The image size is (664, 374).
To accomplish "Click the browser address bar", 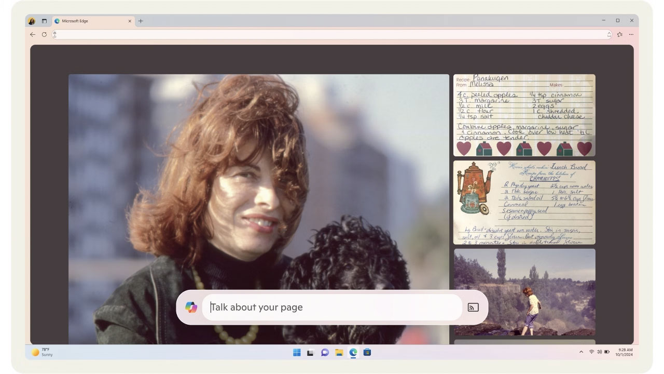I will click(x=332, y=34).
